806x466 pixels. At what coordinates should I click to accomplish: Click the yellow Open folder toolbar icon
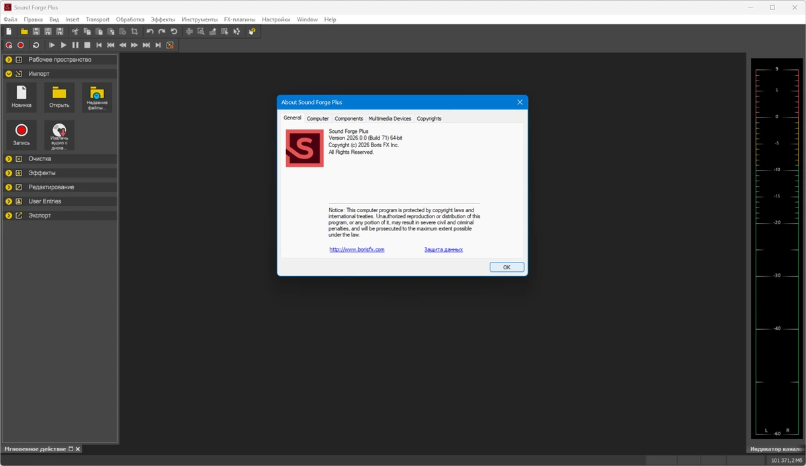click(x=24, y=32)
